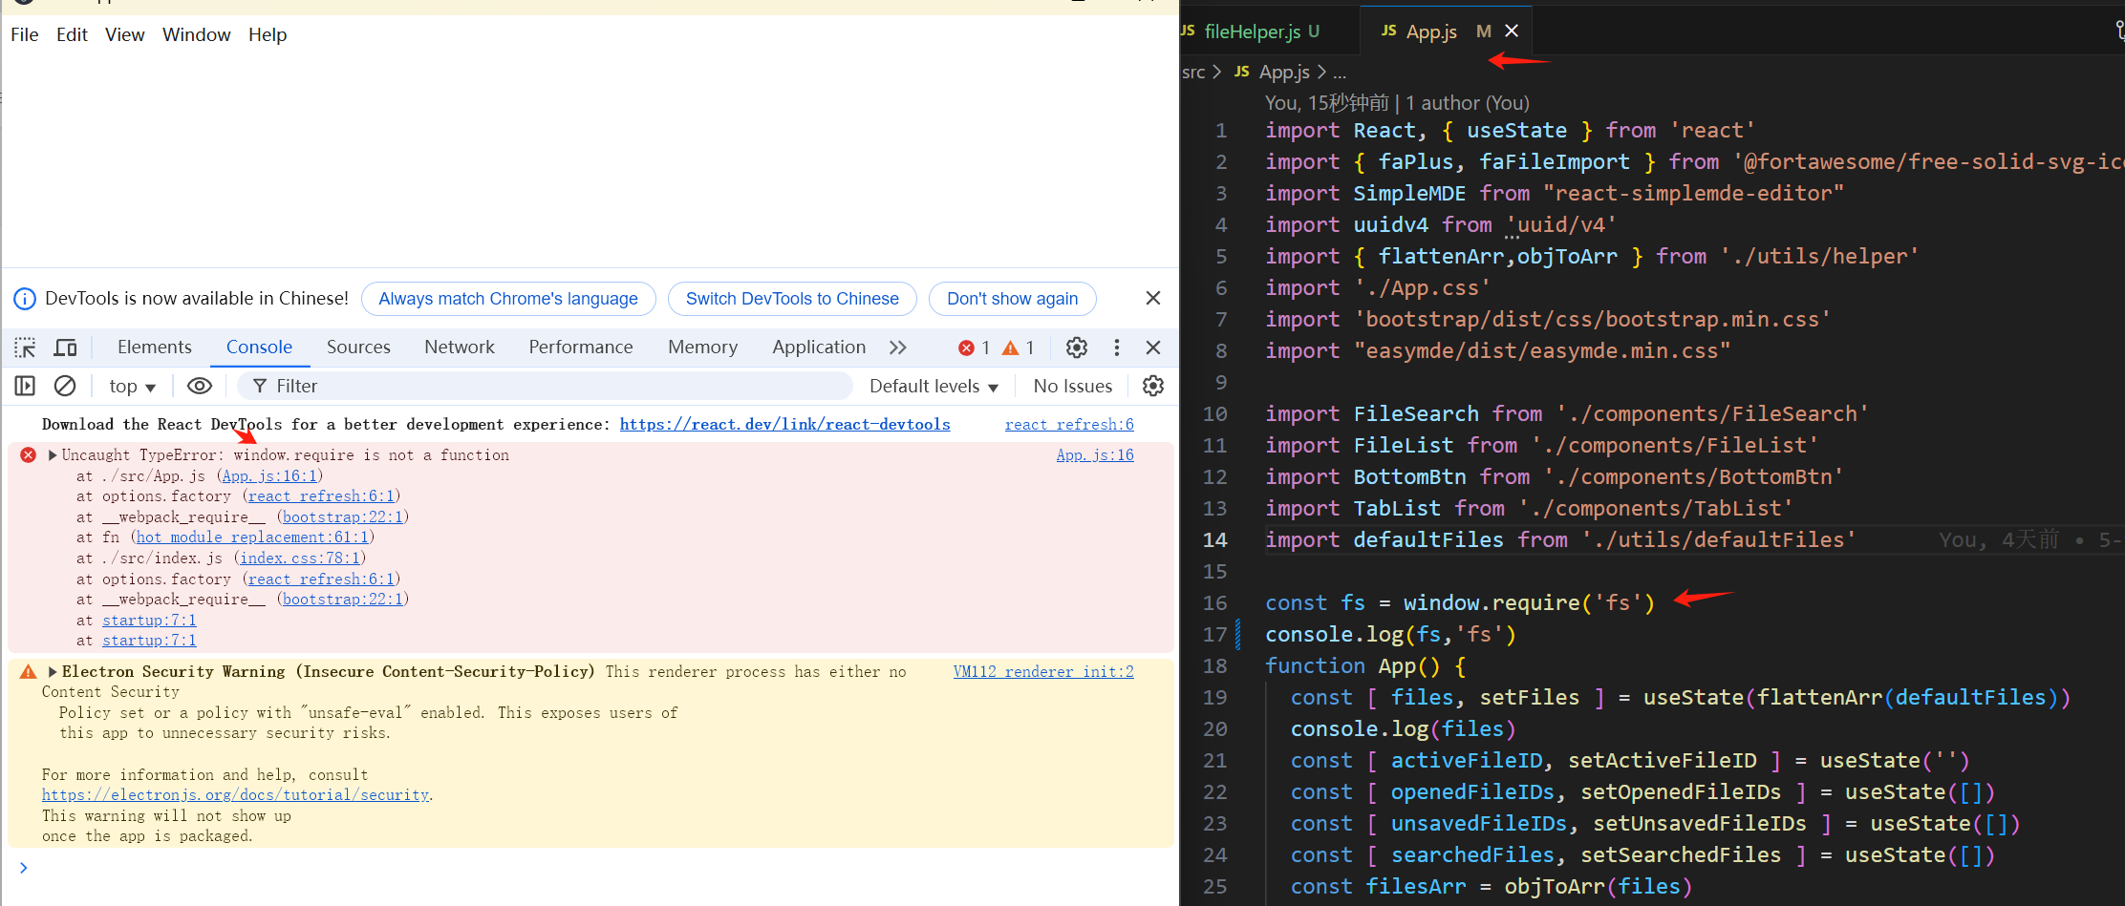Screen dimensions: 2125x906
Task: Click the breadcrumb ellipsis after App.js
Action: (1340, 72)
